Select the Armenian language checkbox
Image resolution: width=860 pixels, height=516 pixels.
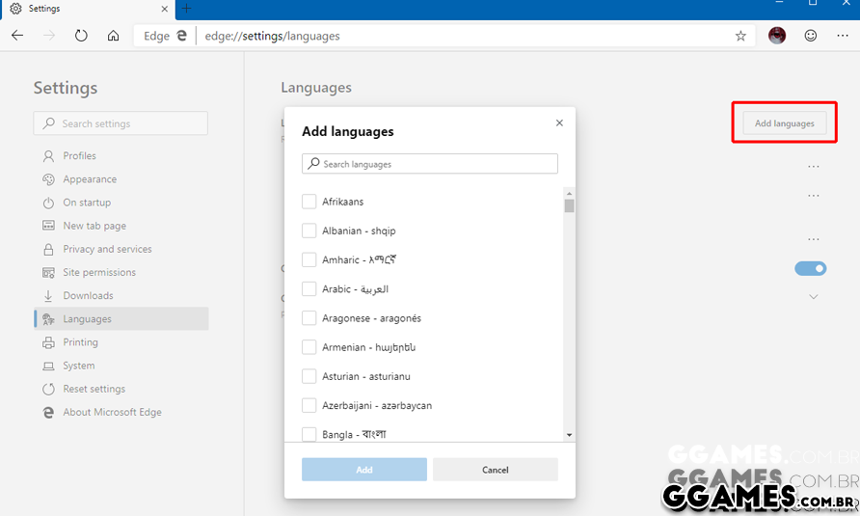309,347
